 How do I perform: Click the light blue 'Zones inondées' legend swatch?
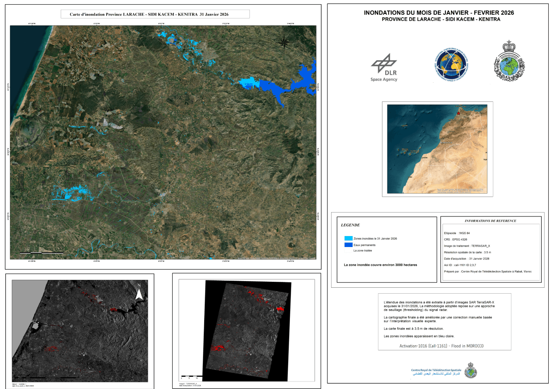coord(348,238)
